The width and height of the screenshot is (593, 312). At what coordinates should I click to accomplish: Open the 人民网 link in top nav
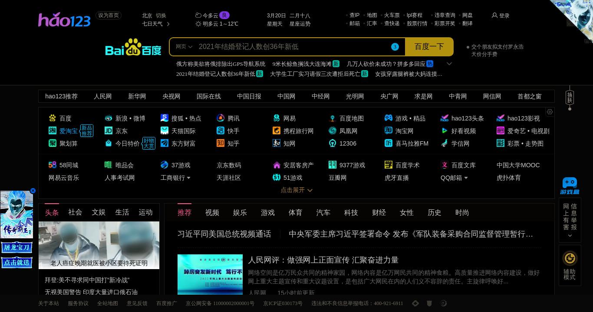click(102, 96)
